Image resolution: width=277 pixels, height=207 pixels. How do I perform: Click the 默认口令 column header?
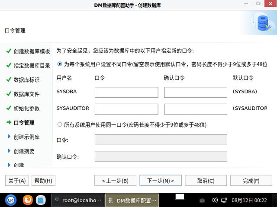(243, 78)
